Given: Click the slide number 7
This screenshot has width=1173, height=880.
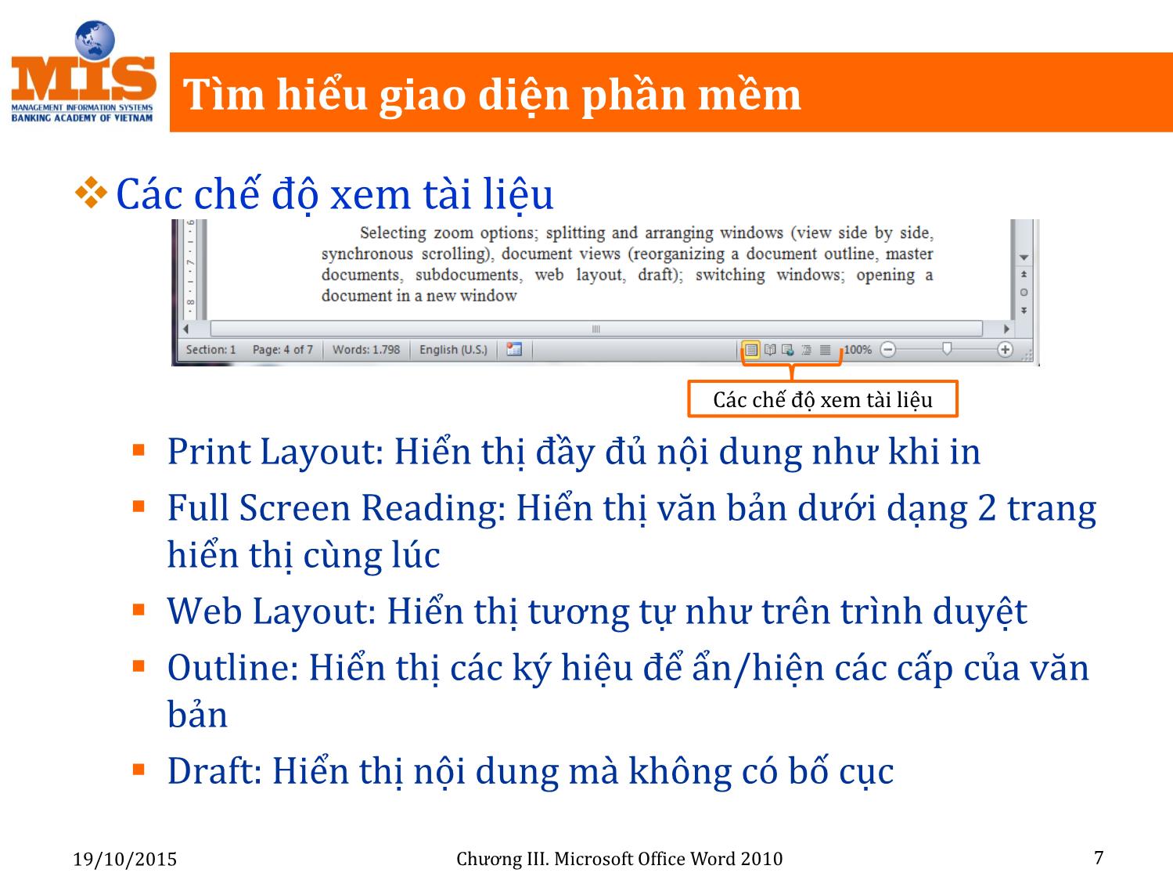Looking at the screenshot, I should (x=1099, y=857).
